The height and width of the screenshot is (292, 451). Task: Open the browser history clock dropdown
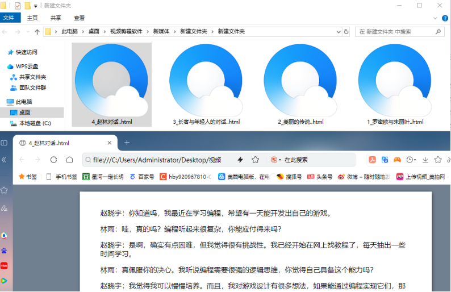411,160
